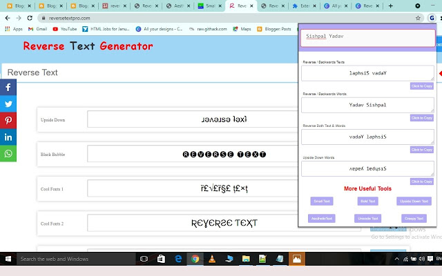
Task: Launch Microsoft Edge from the taskbar
Action: point(178,259)
